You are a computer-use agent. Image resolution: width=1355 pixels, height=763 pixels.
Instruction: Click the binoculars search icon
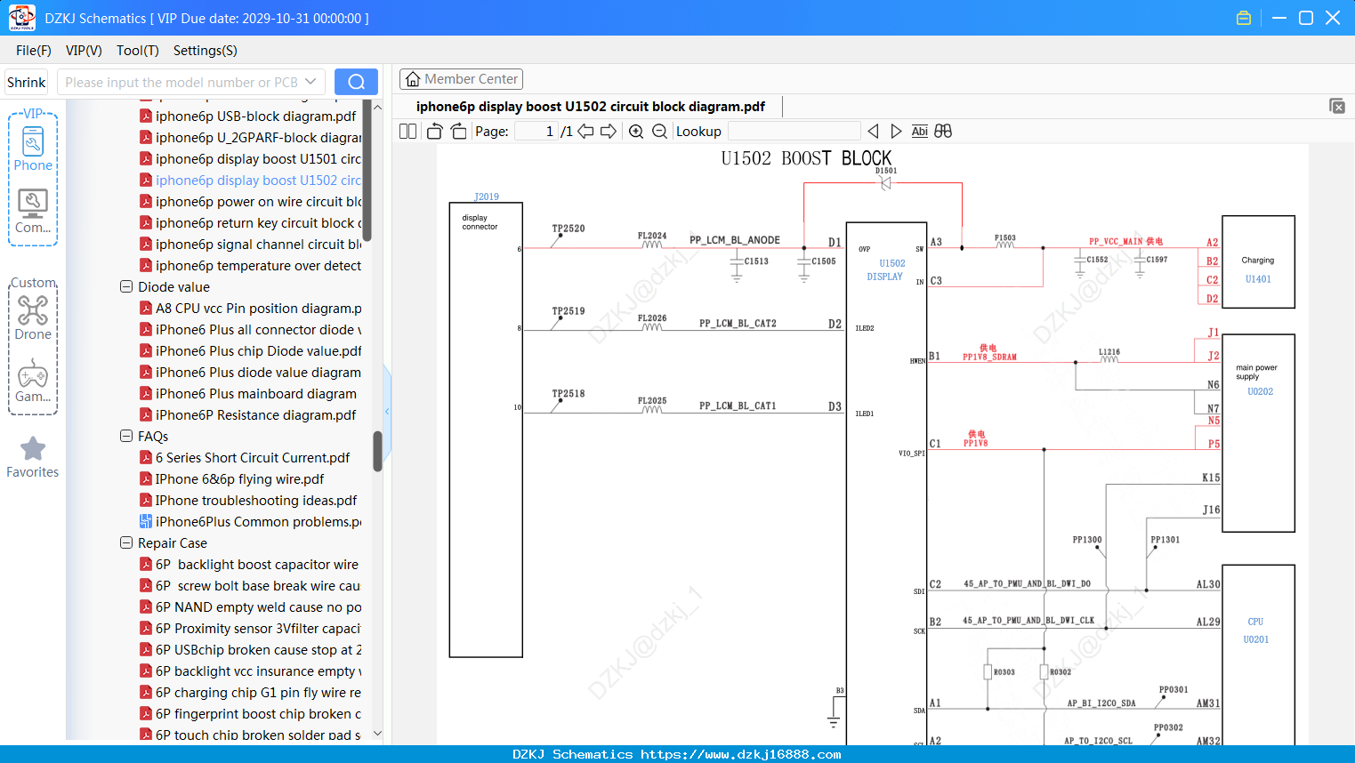(x=943, y=131)
